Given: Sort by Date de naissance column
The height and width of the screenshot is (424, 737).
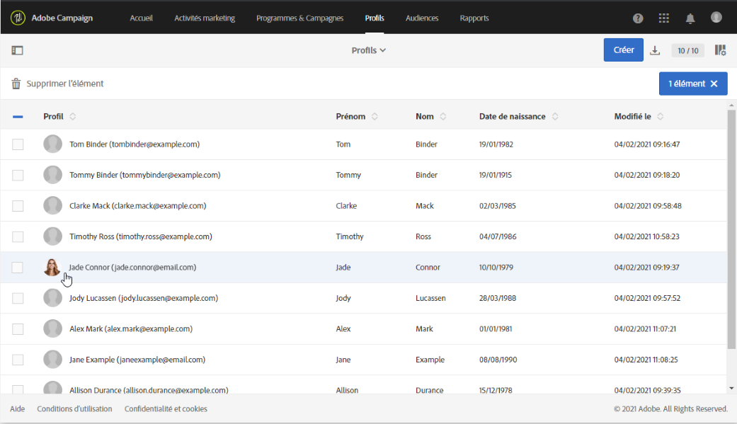Looking at the screenshot, I should [555, 117].
